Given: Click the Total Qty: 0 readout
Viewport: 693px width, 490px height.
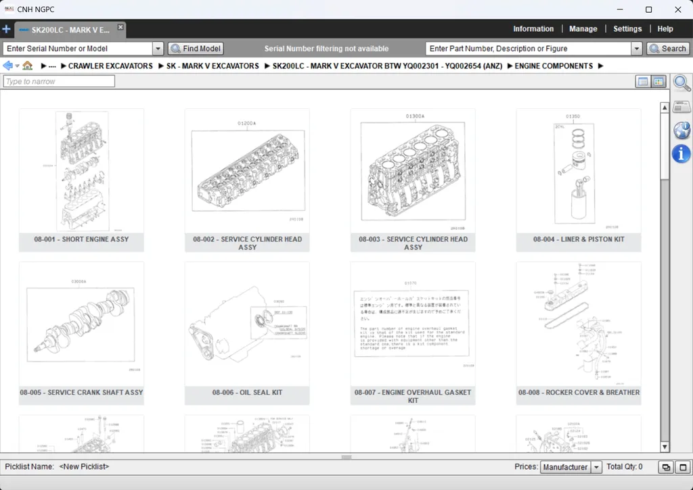Looking at the screenshot, I should [x=624, y=466].
